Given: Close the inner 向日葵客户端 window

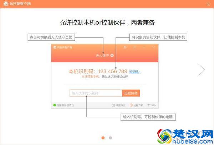Looking at the screenshot, I should pyautogui.click(x=153, y=47).
